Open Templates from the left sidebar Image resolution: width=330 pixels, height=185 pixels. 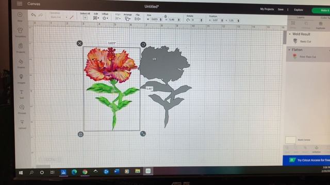pos(20,32)
